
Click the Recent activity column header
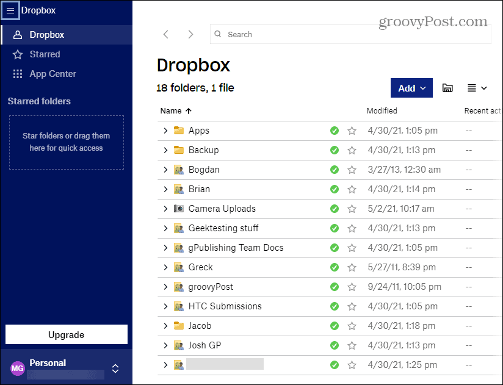[x=483, y=111]
